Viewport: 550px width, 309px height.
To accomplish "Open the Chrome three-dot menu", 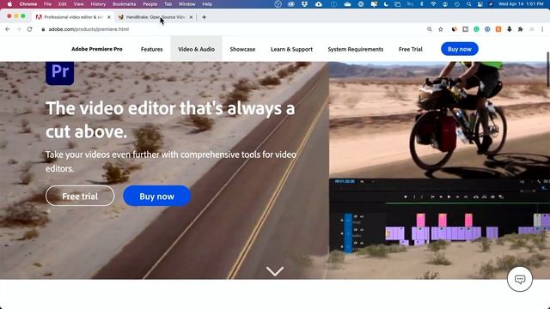I will (x=542, y=29).
